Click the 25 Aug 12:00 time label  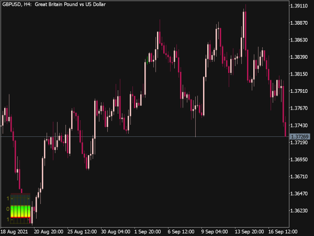(x=82, y=232)
